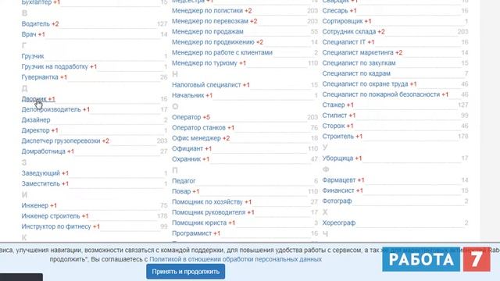Open the 'Фармацевт' link
The width and height of the screenshot is (500, 281).
point(338,180)
